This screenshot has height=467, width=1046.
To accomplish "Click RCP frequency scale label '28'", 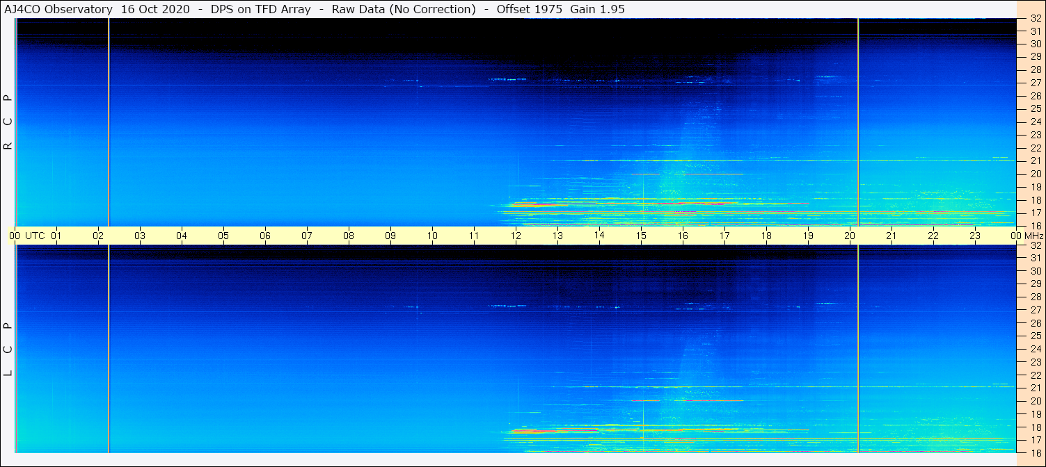I will (1036, 70).
